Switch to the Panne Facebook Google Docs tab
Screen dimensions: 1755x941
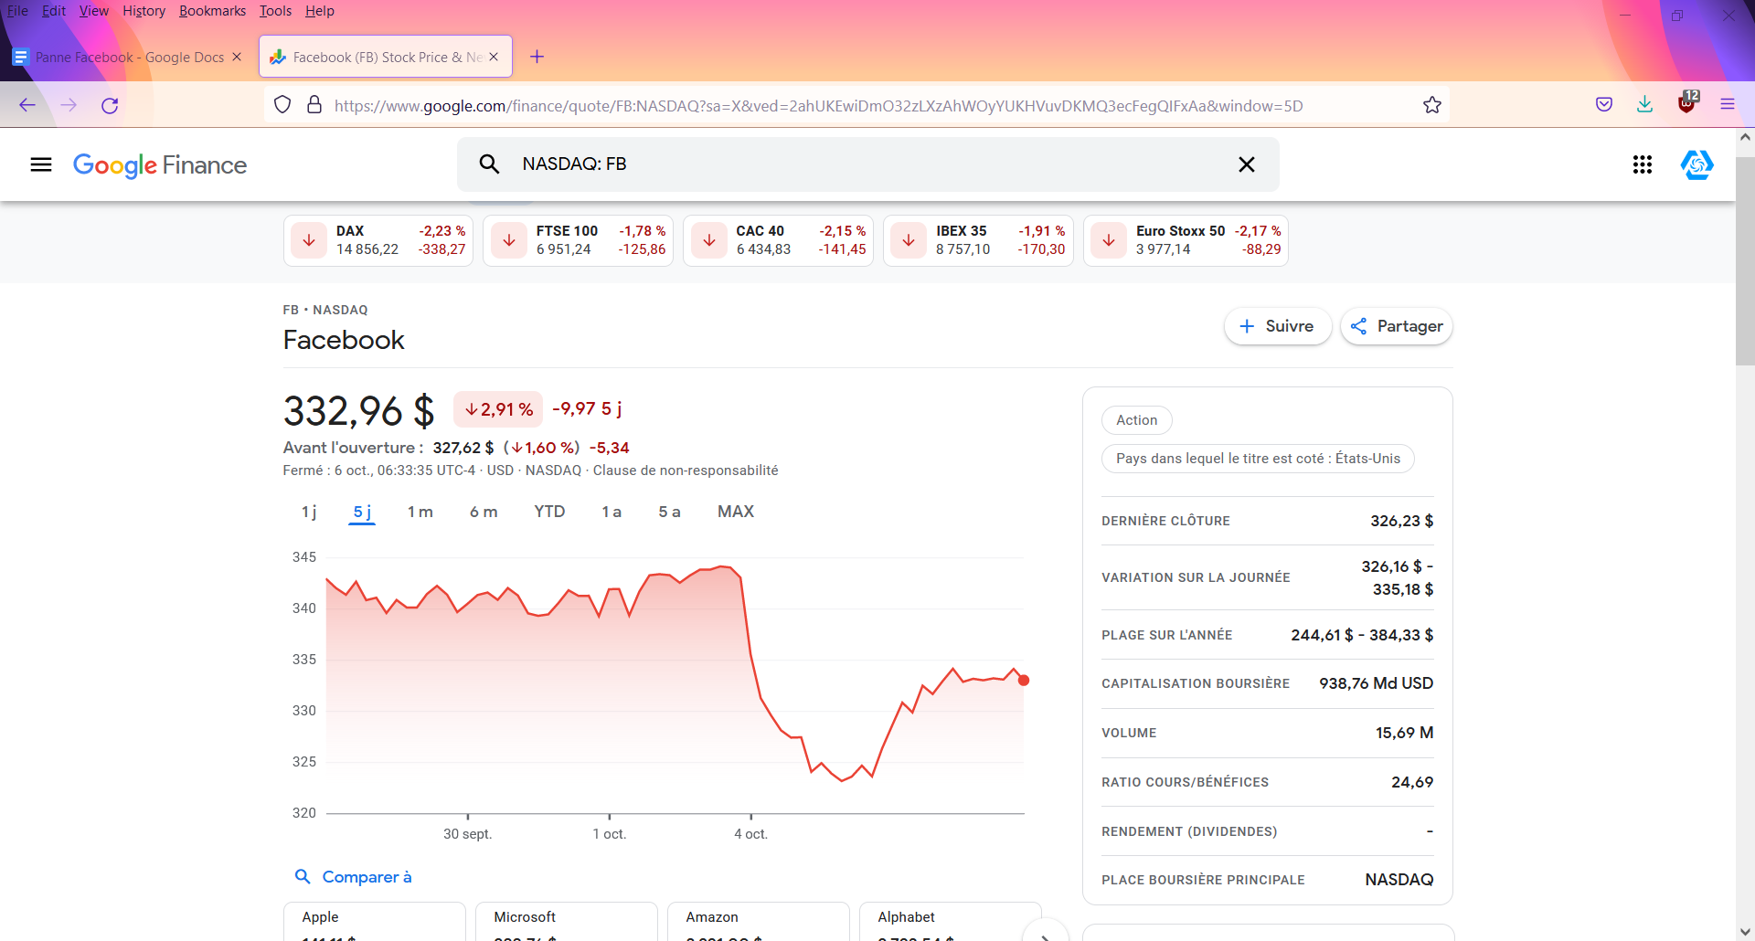(128, 57)
